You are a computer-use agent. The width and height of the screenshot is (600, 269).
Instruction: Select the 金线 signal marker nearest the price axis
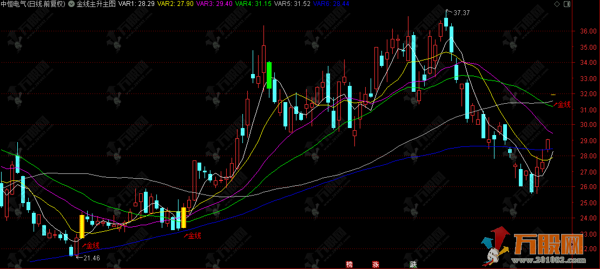coord(564,104)
